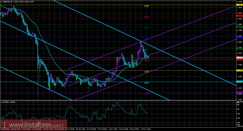243x131 pixels.
Task: Click the cyan level text label on chart
Action: click(147, 83)
